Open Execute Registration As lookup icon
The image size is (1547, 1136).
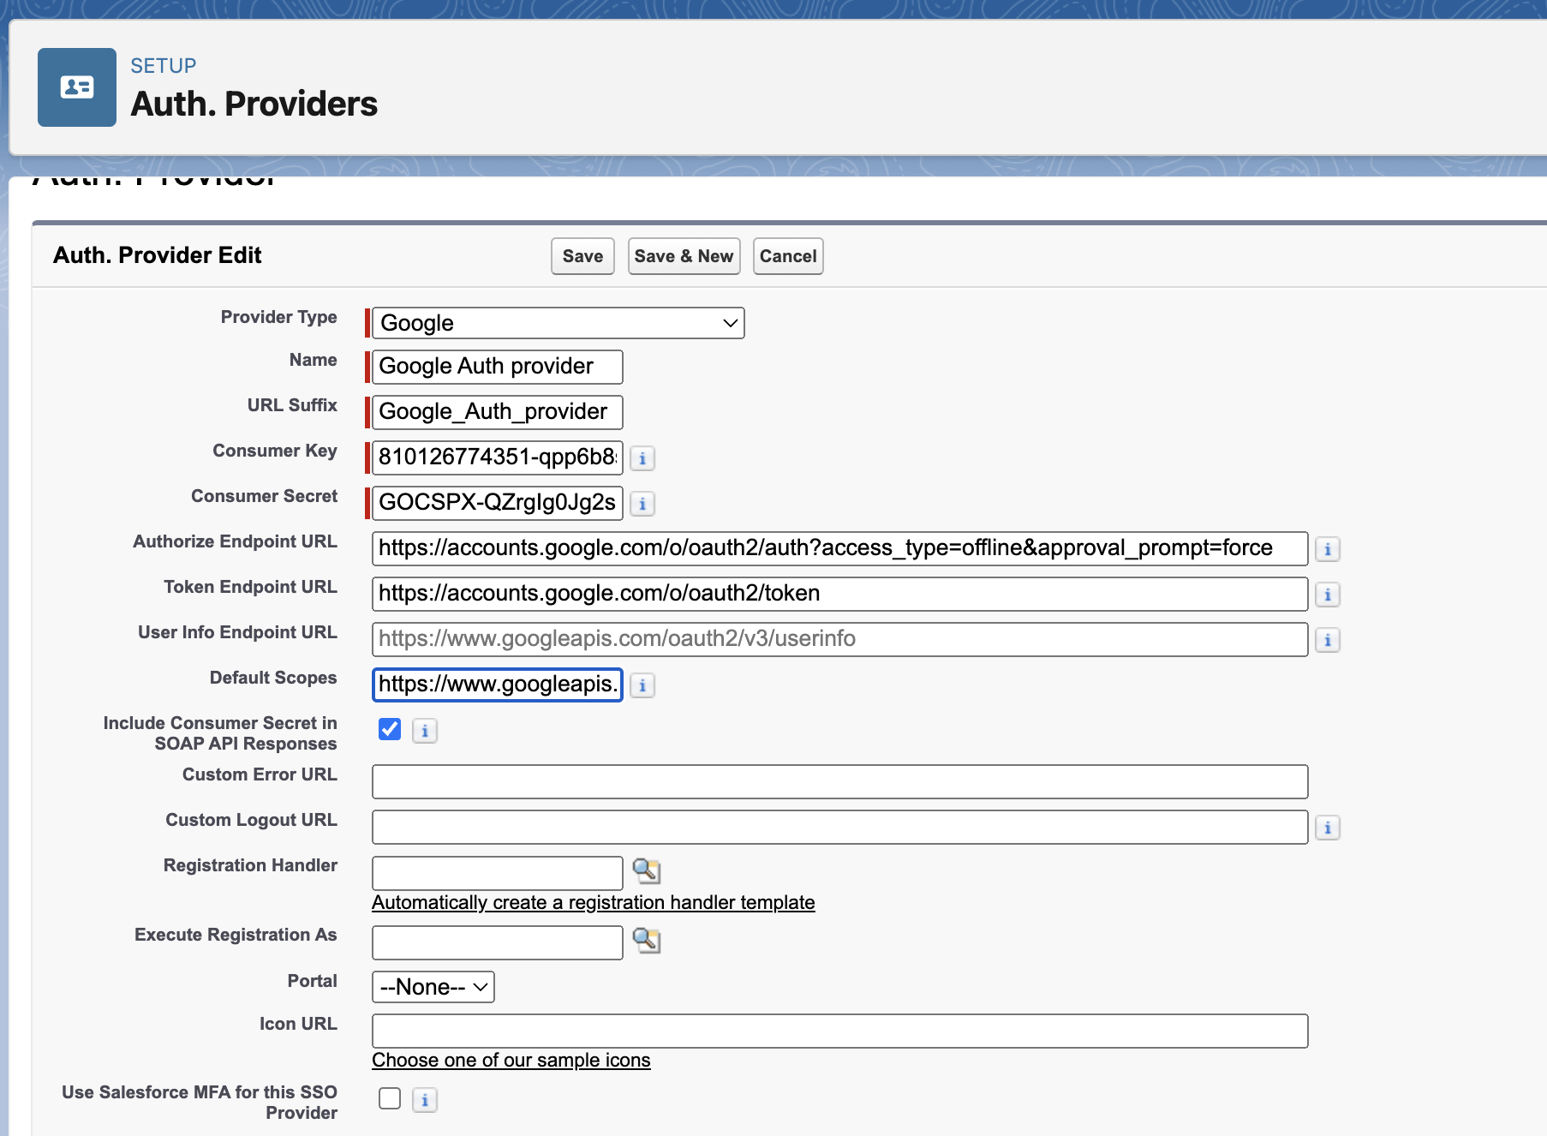(x=647, y=941)
